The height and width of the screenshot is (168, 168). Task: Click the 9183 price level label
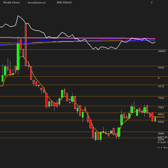(161, 68)
